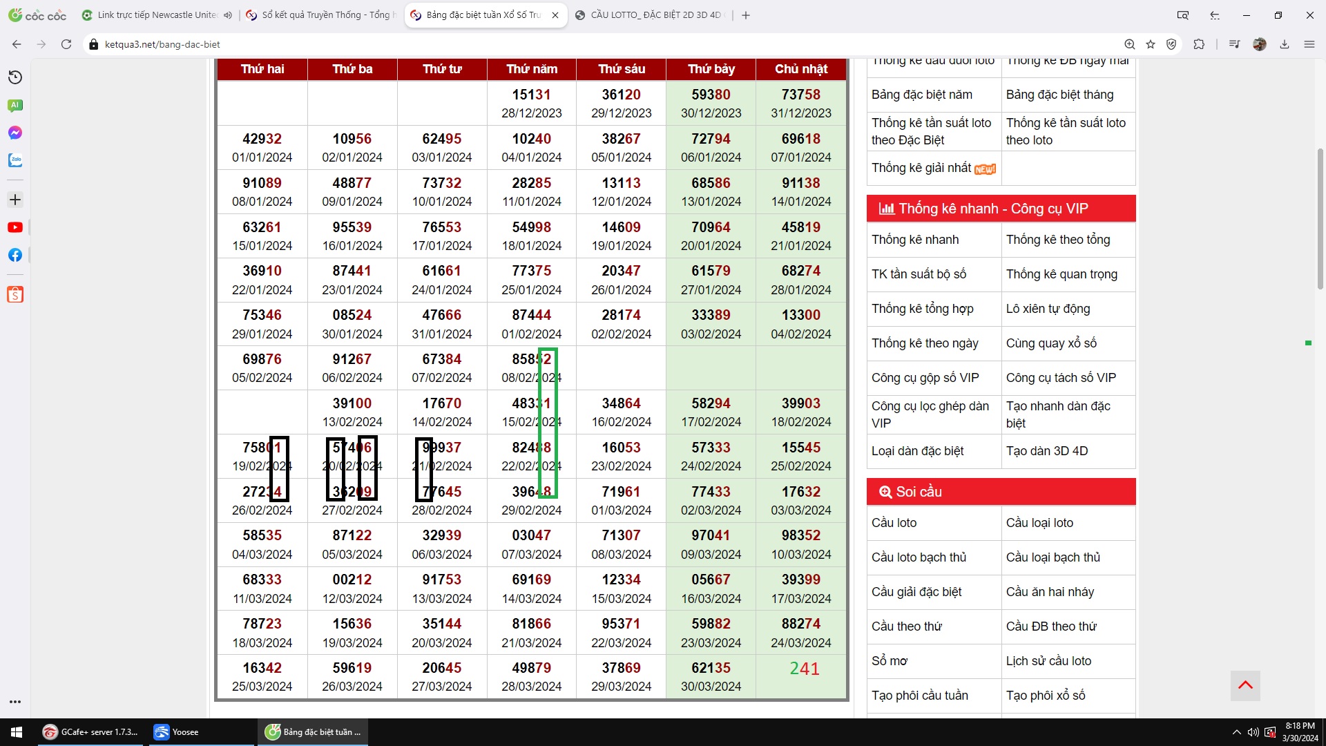Open the Cầu loto bạch thủ link
The height and width of the screenshot is (746, 1326).
(x=919, y=557)
